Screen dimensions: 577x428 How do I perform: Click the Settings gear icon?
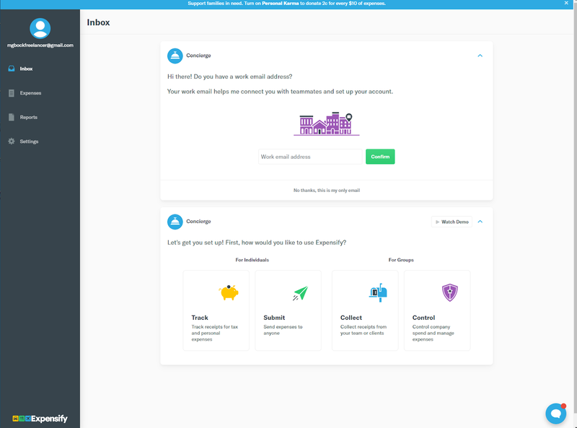[x=12, y=141]
